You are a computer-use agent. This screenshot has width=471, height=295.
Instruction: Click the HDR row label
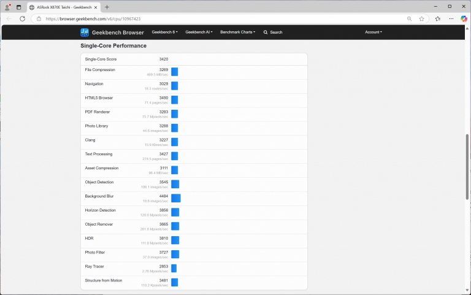click(89, 238)
